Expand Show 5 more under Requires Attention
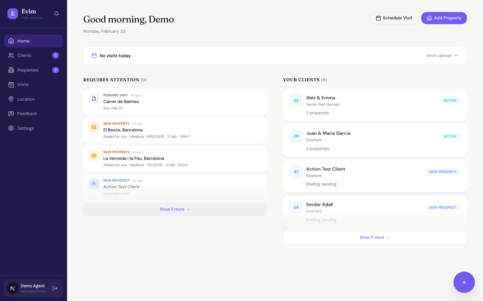This screenshot has height=301, width=483. tap(175, 209)
